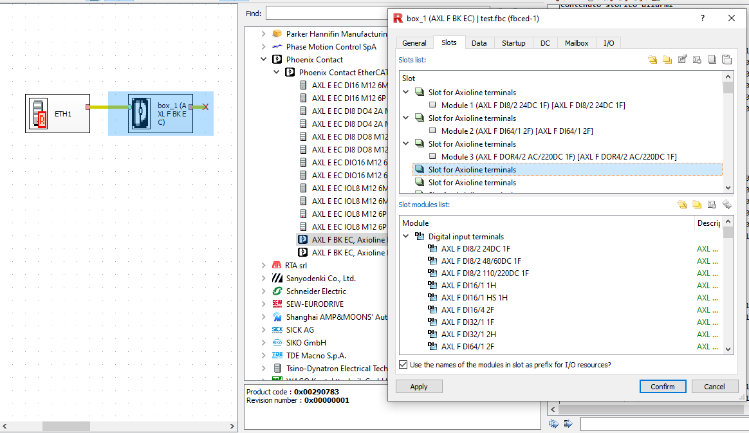749x433 pixels.
Task: Click the remove module minus icon above Slots list
Action: coord(697,60)
